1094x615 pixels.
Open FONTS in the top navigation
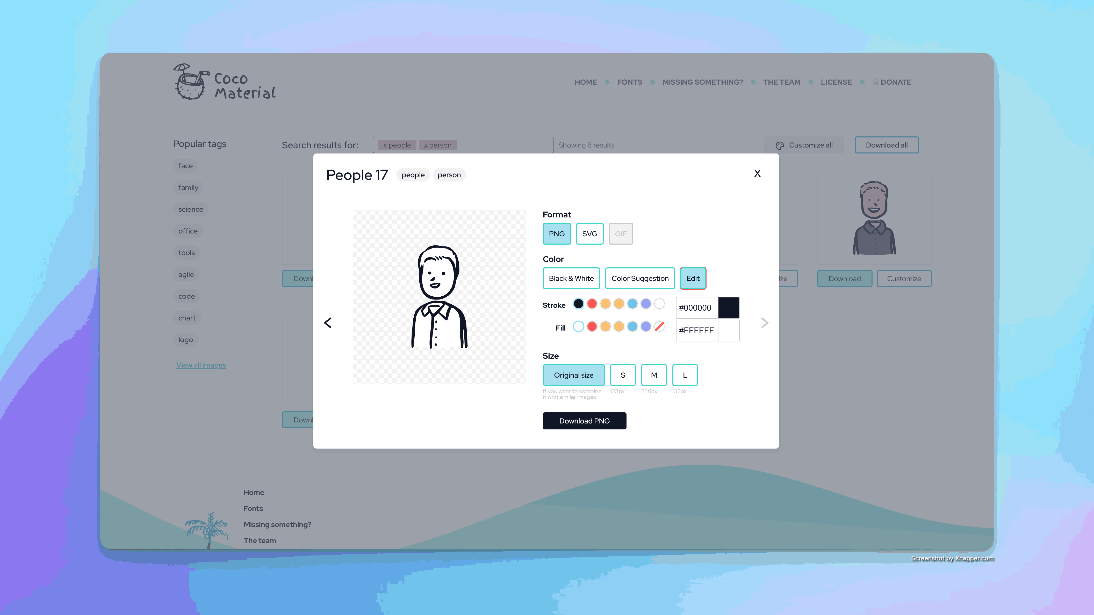coord(629,82)
